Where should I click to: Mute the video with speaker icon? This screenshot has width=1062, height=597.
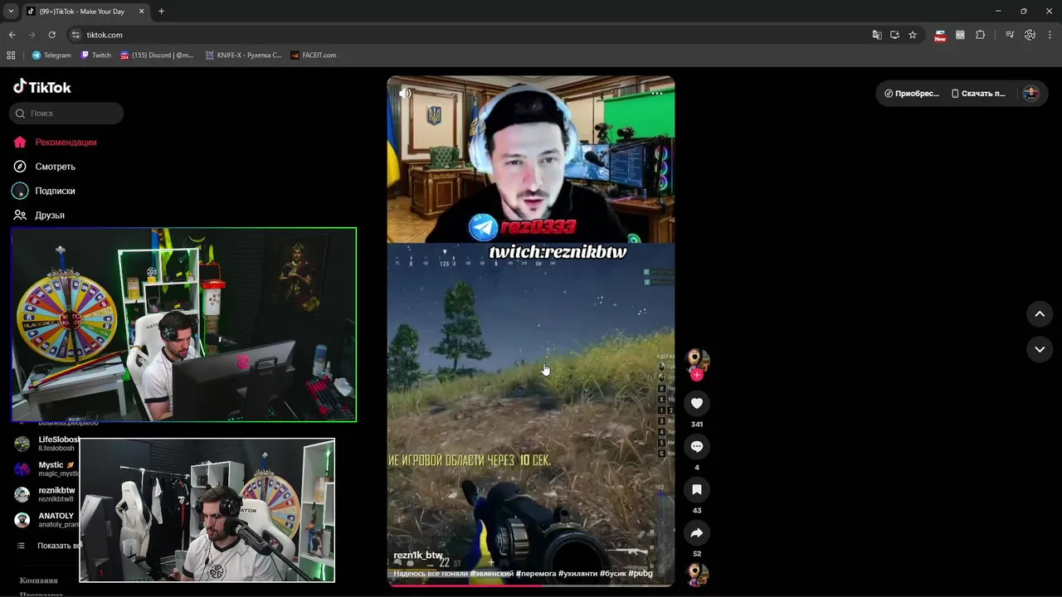(x=405, y=93)
